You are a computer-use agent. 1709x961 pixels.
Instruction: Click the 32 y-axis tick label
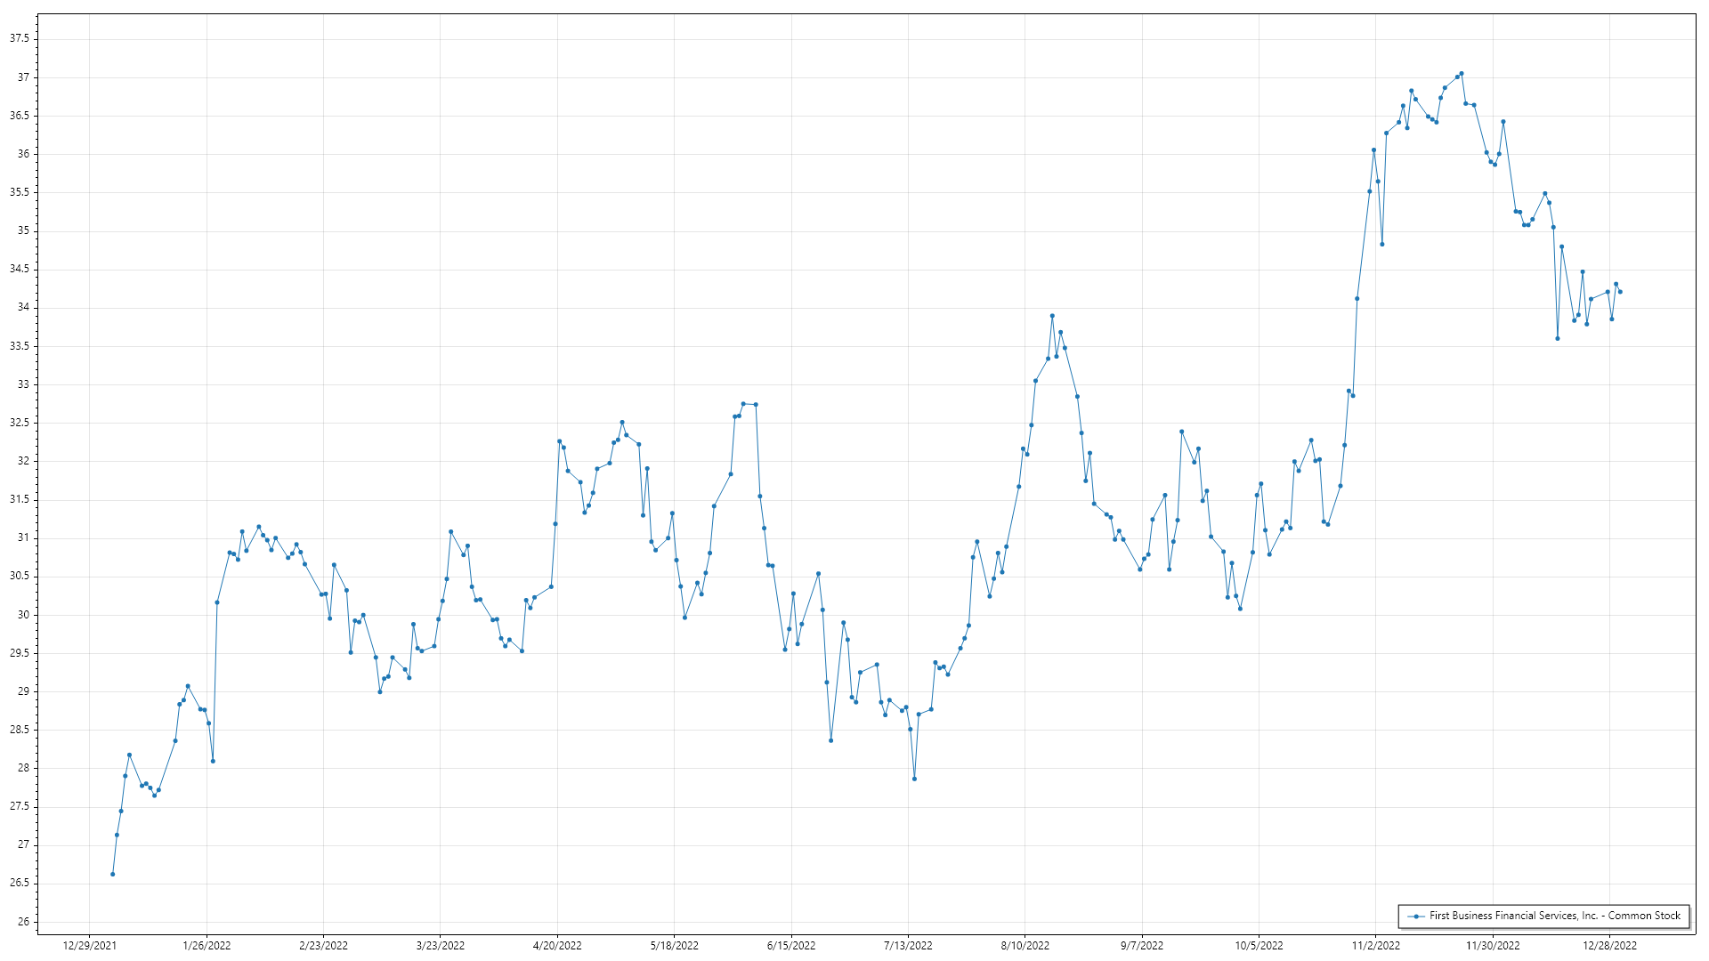pyautogui.click(x=23, y=462)
